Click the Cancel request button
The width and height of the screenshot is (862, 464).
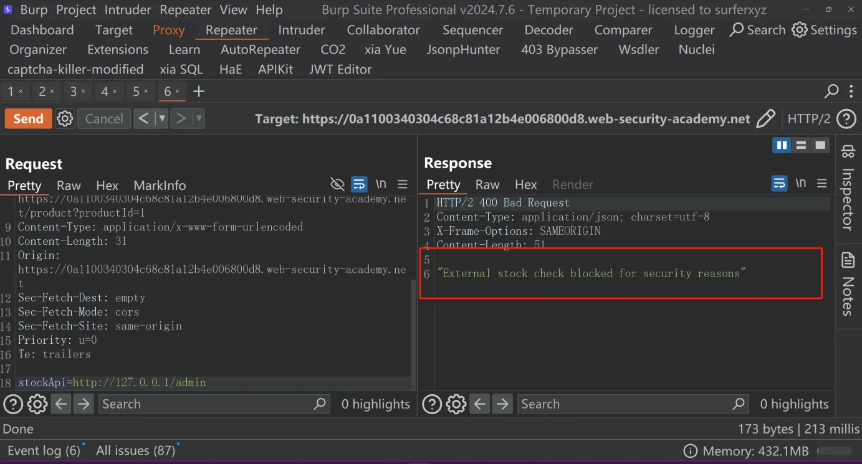[x=104, y=118]
